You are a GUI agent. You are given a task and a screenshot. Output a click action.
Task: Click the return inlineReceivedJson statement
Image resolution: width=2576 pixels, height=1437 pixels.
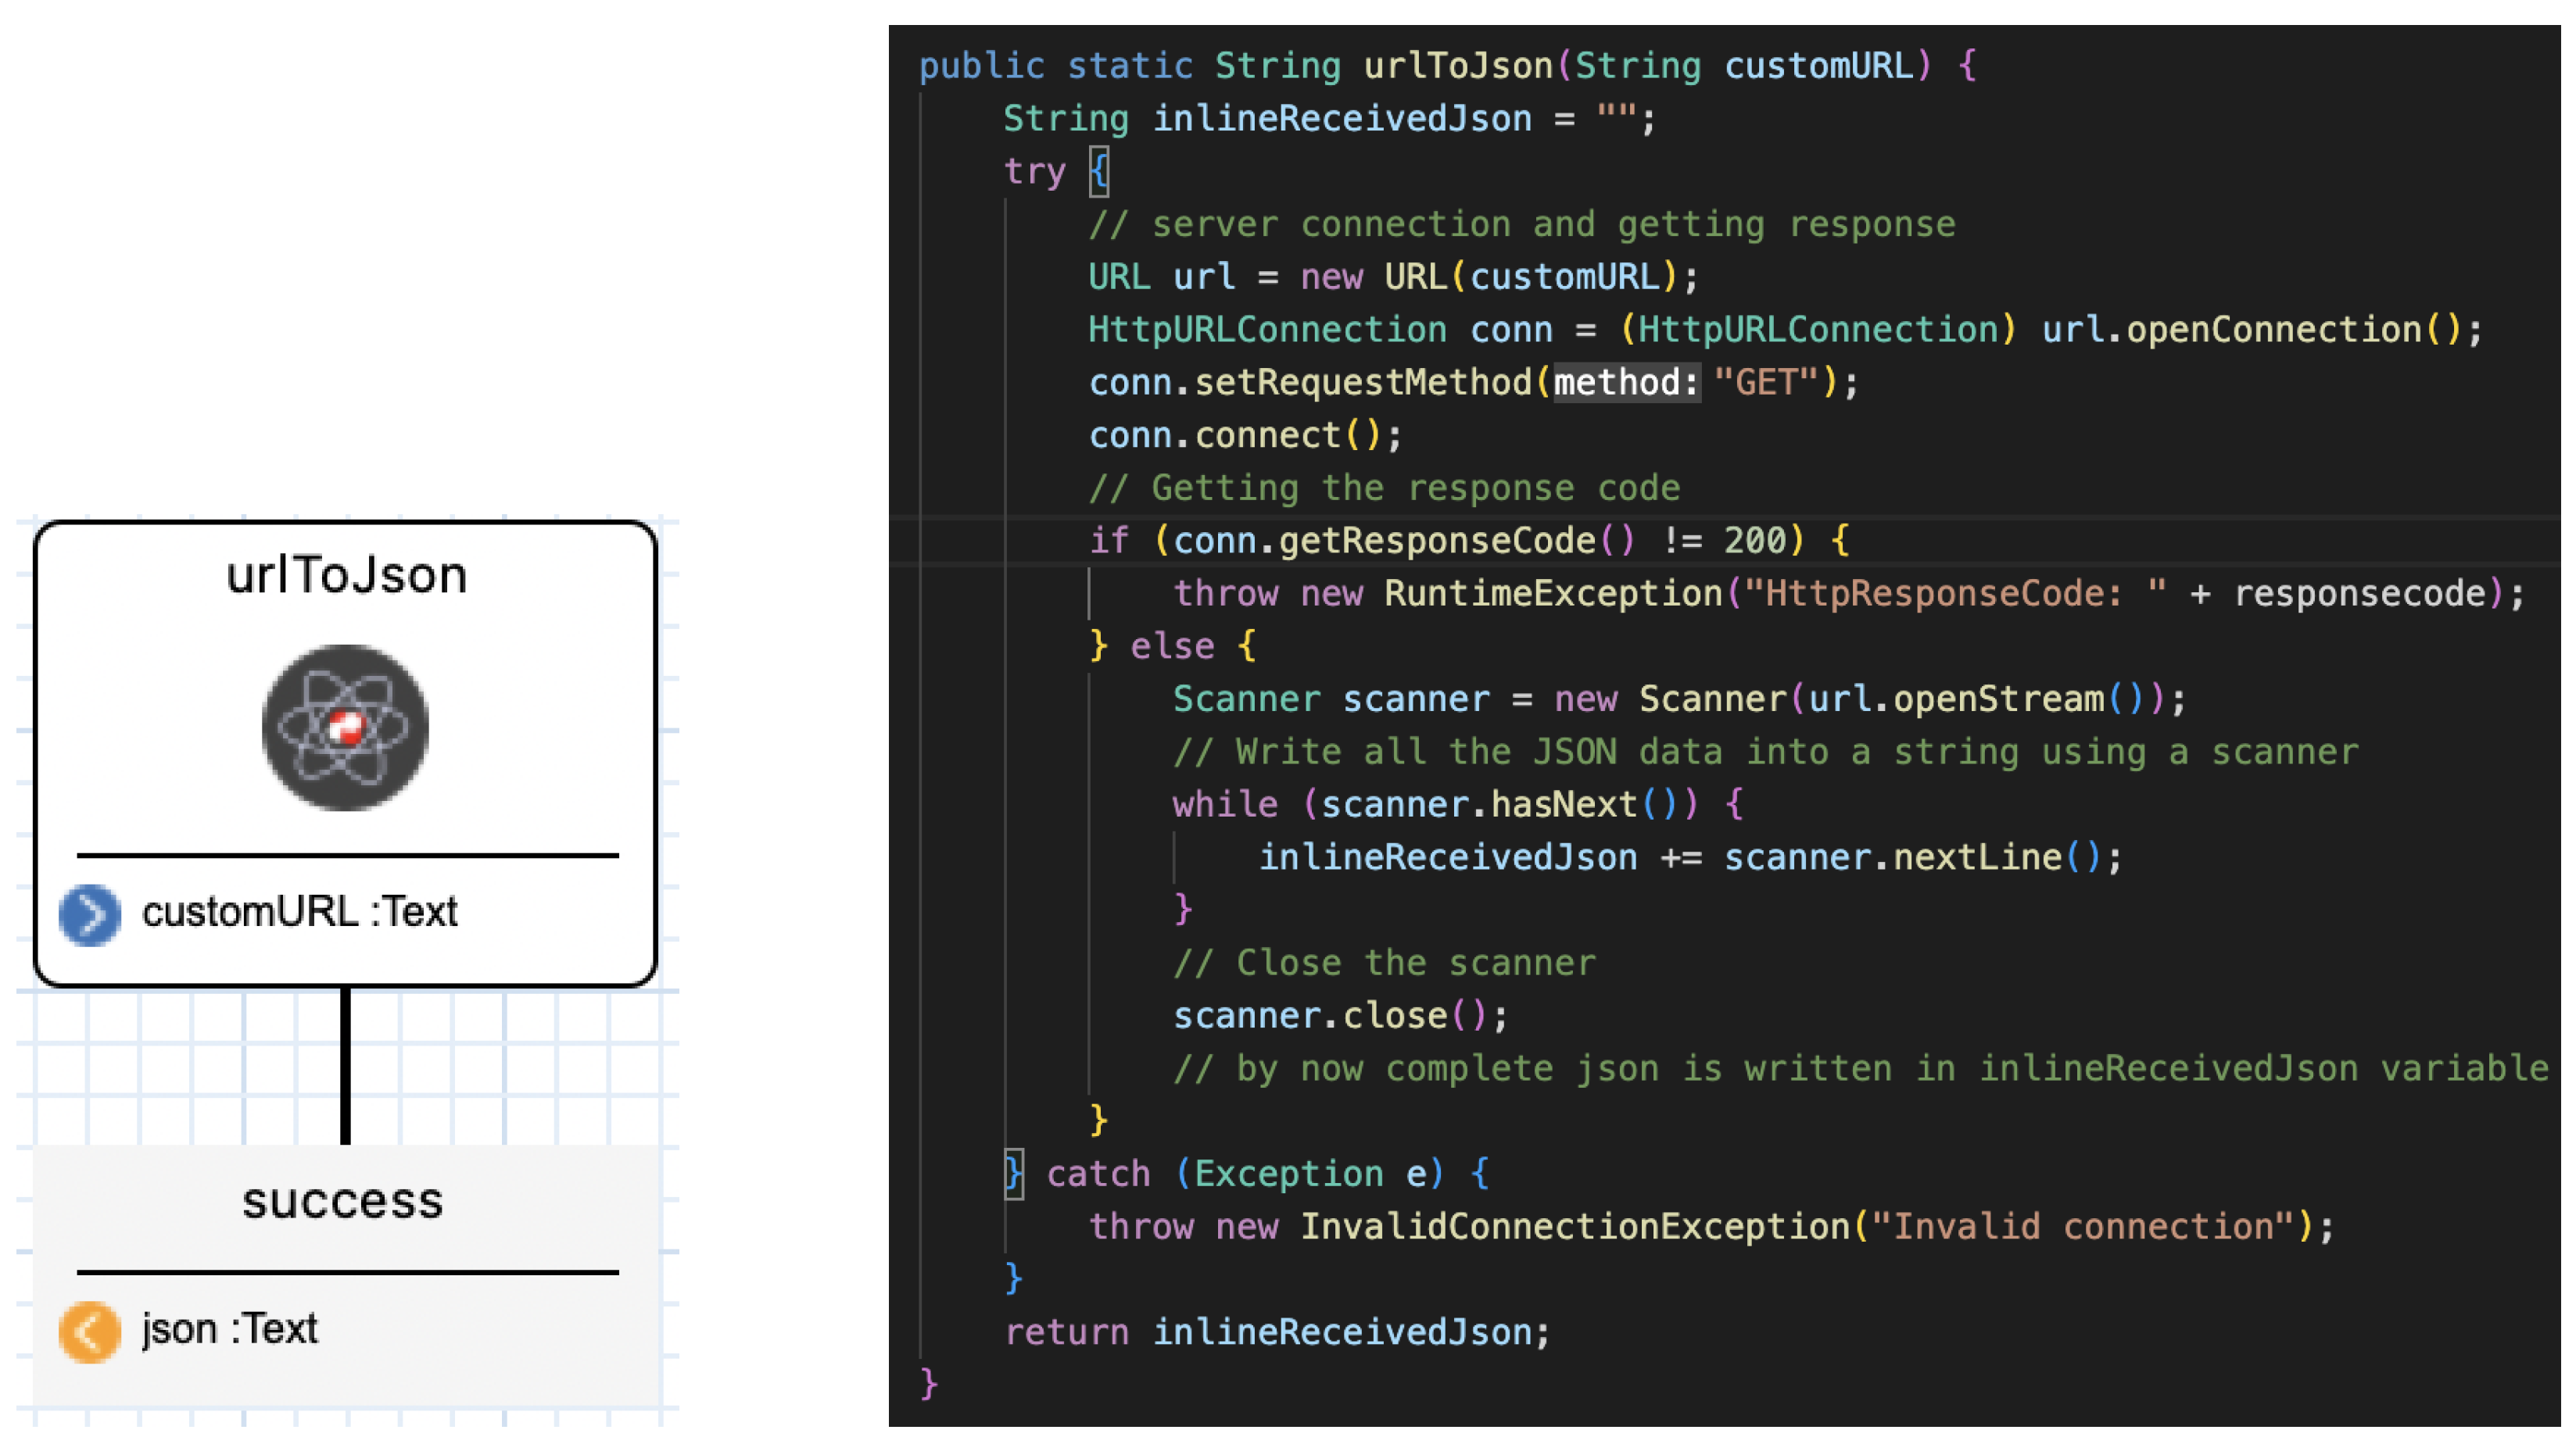tap(1277, 1332)
